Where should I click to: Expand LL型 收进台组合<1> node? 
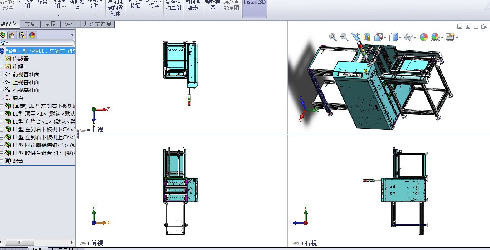pos(1,153)
